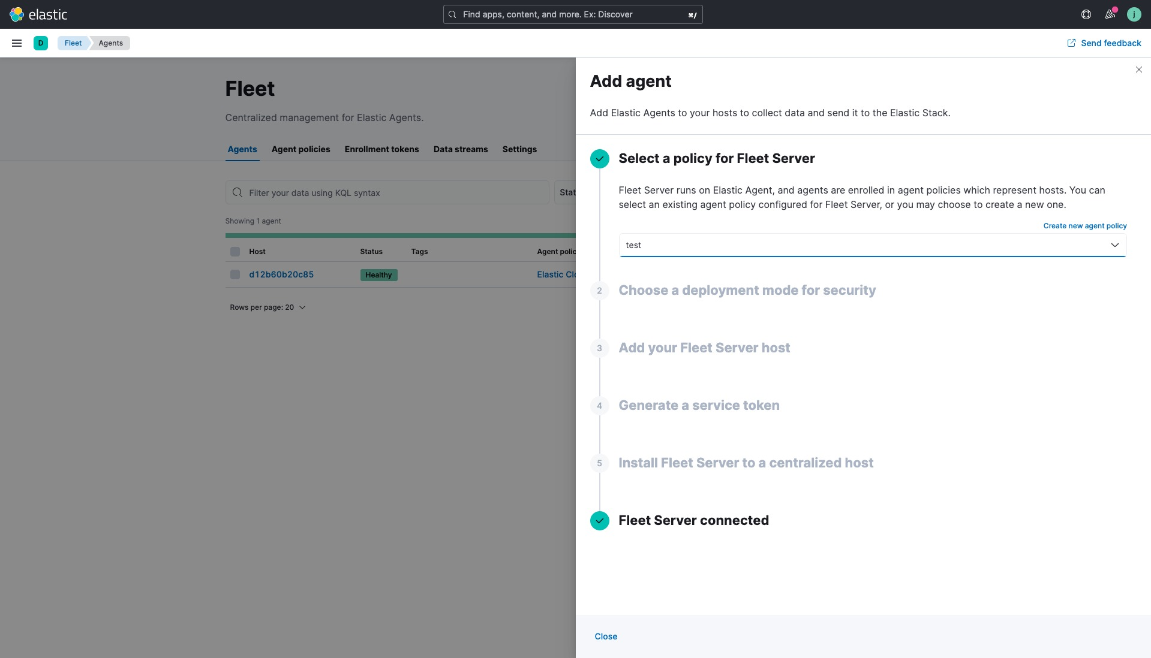The width and height of the screenshot is (1151, 658).
Task: Check the checkbox for agent d12b60b20c85
Action: pyautogui.click(x=235, y=274)
